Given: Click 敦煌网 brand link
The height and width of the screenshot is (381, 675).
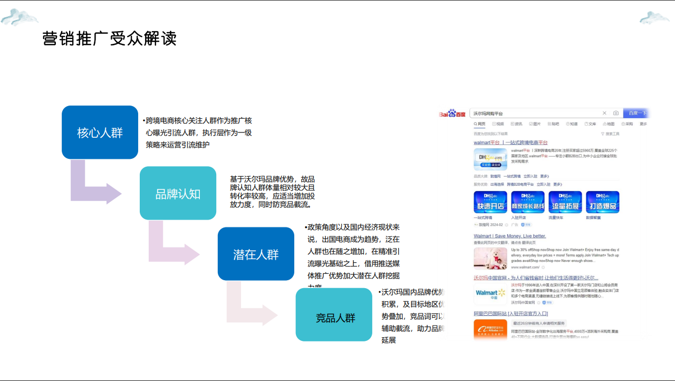Looking at the screenshot, I should pos(495,176).
